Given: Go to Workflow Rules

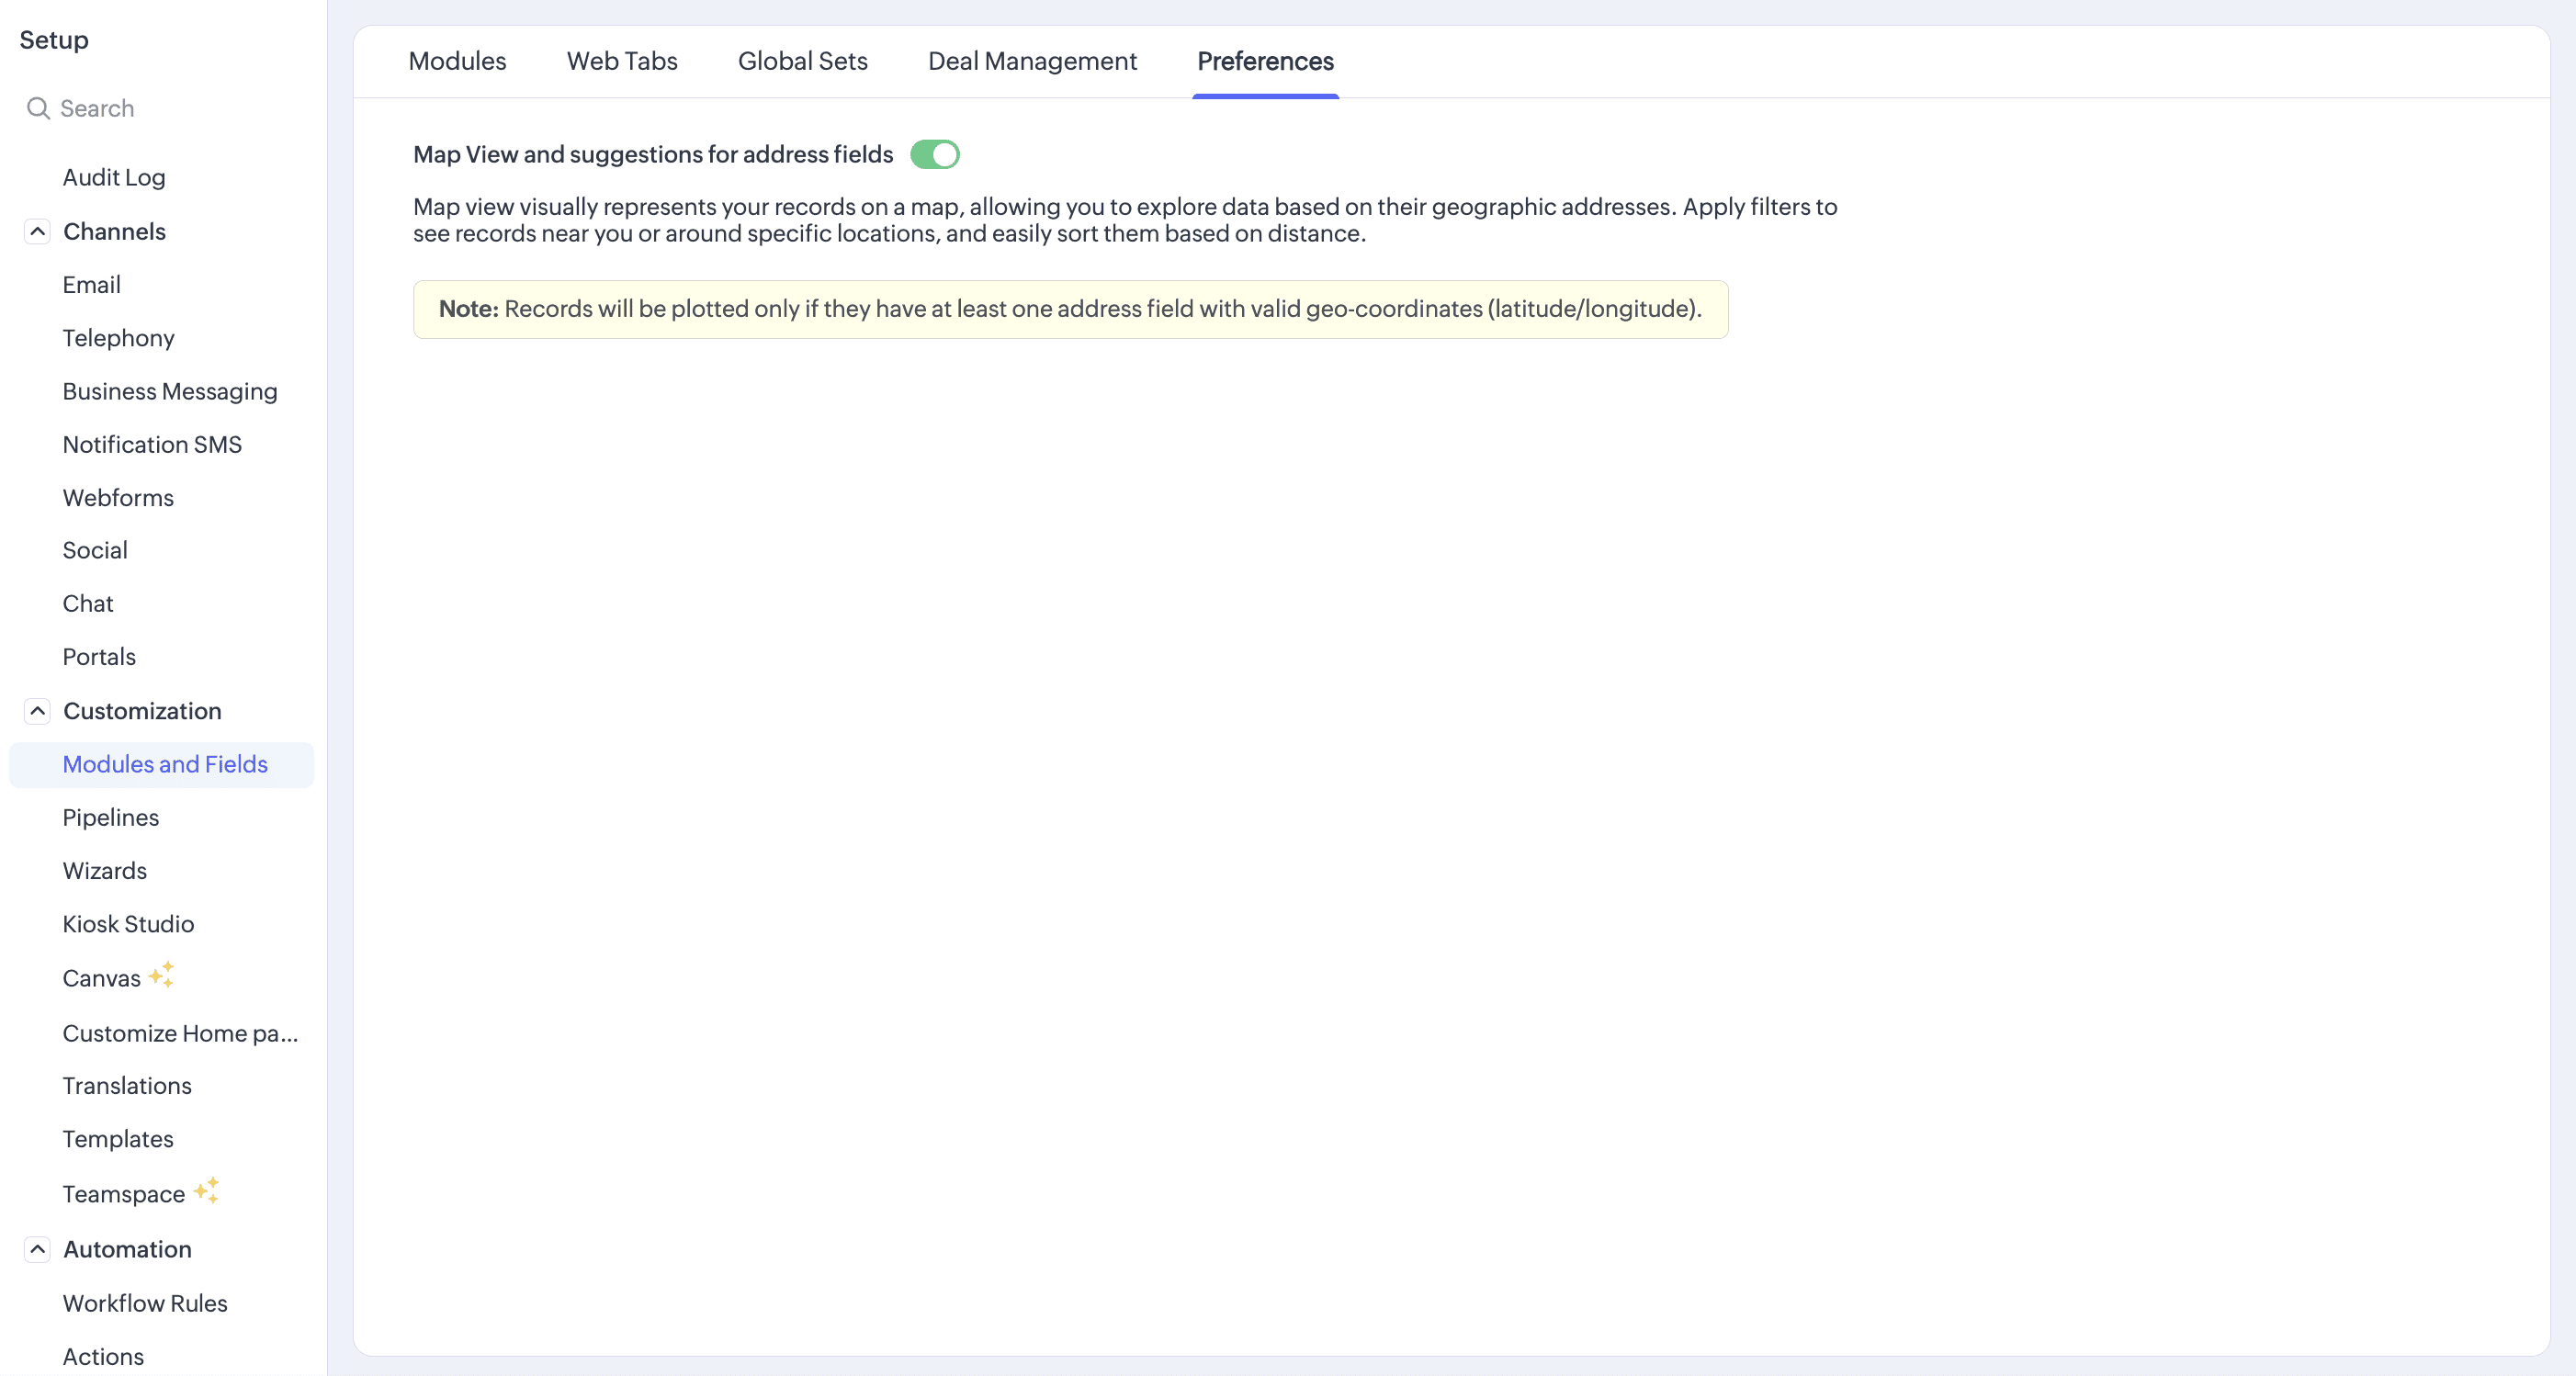Looking at the screenshot, I should tap(145, 1303).
